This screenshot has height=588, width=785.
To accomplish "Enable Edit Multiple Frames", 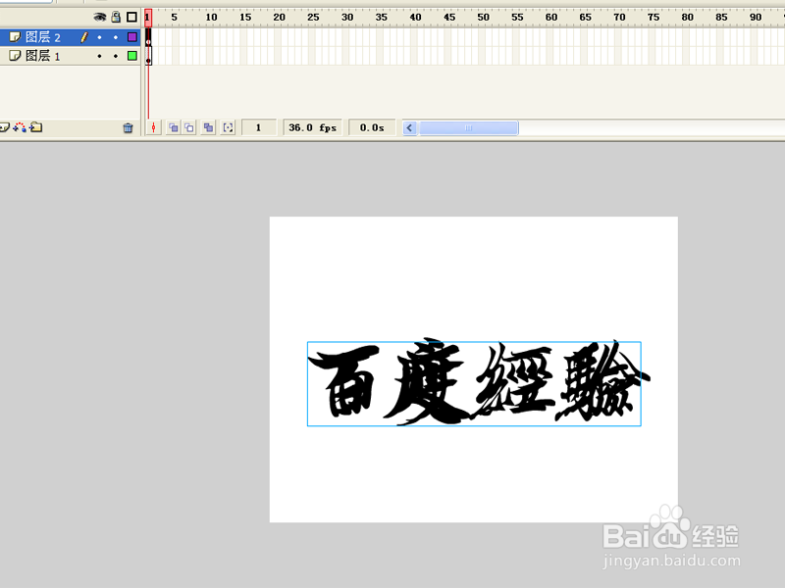I will [208, 128].
